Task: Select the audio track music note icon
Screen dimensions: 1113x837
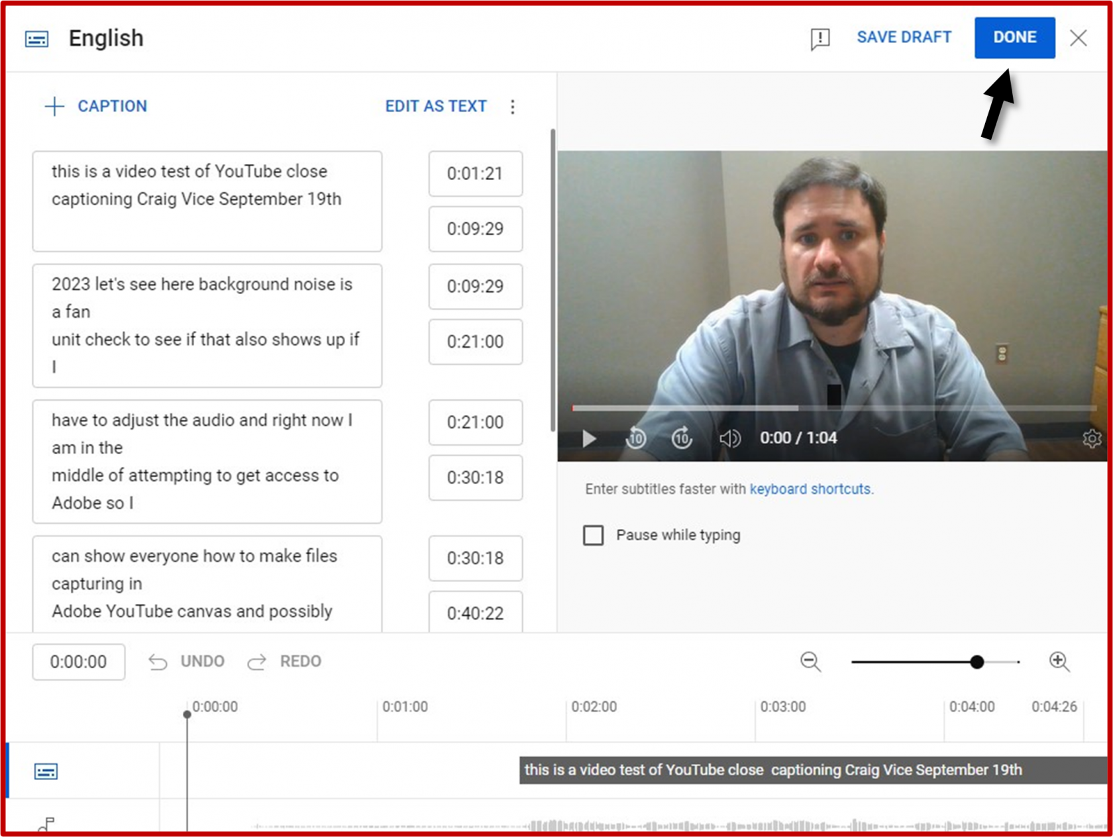Action: [46, 824]
